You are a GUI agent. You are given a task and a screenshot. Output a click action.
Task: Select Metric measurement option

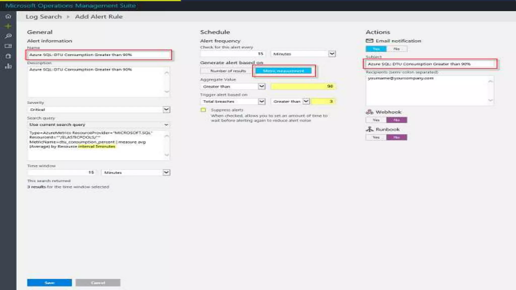pyautogui.click(x=283, y=71)
